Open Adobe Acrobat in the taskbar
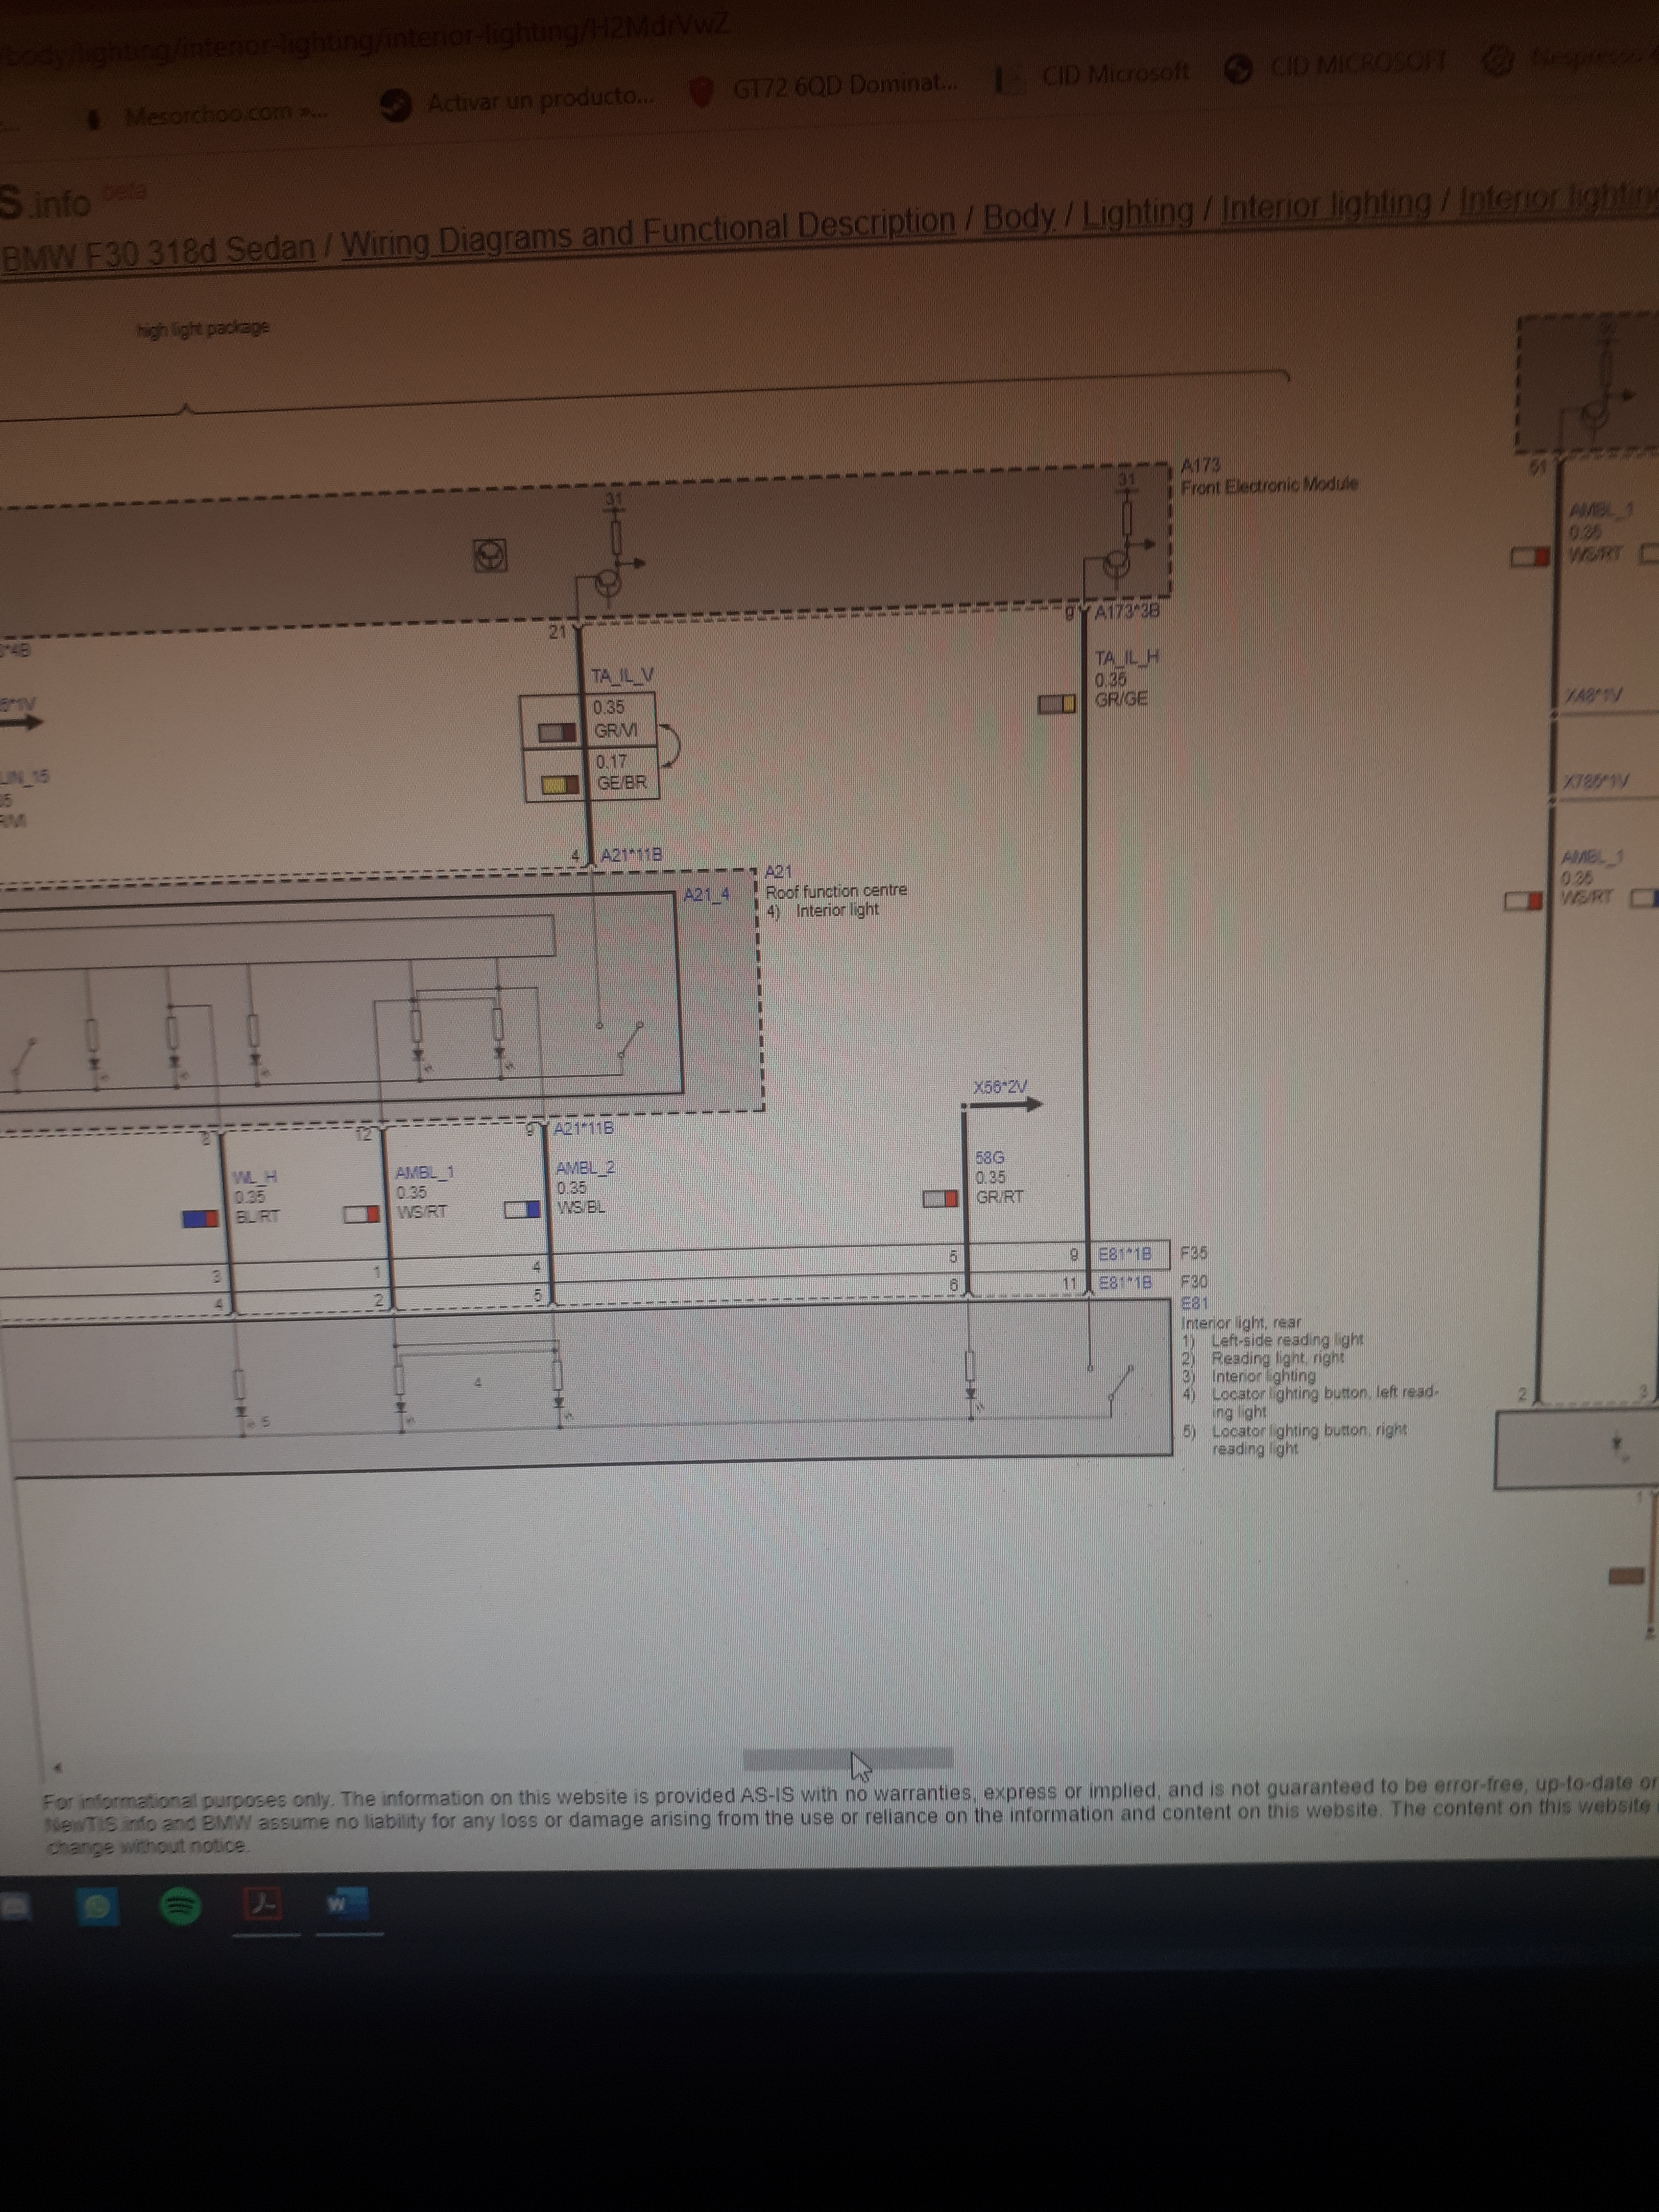The height and width of the screenshot is (2212, 1659). point(264,1905)
